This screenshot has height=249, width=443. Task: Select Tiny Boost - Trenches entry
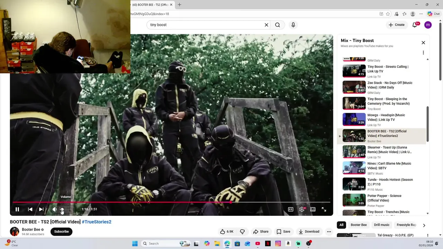[x=382, y=212]
